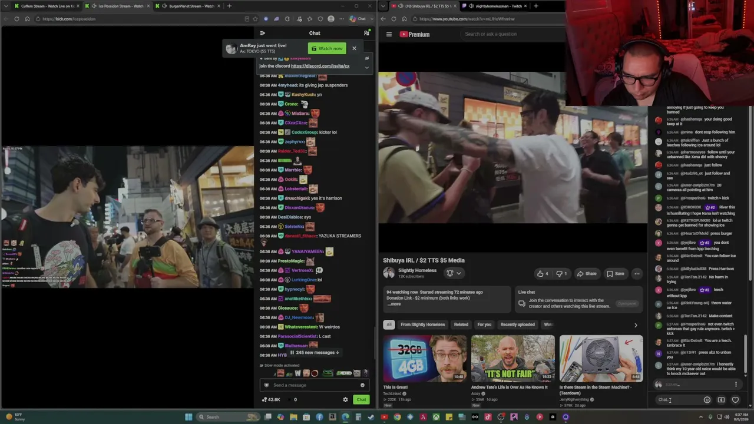Open tab search dropdown in YouTube browser

click(383, 6)
